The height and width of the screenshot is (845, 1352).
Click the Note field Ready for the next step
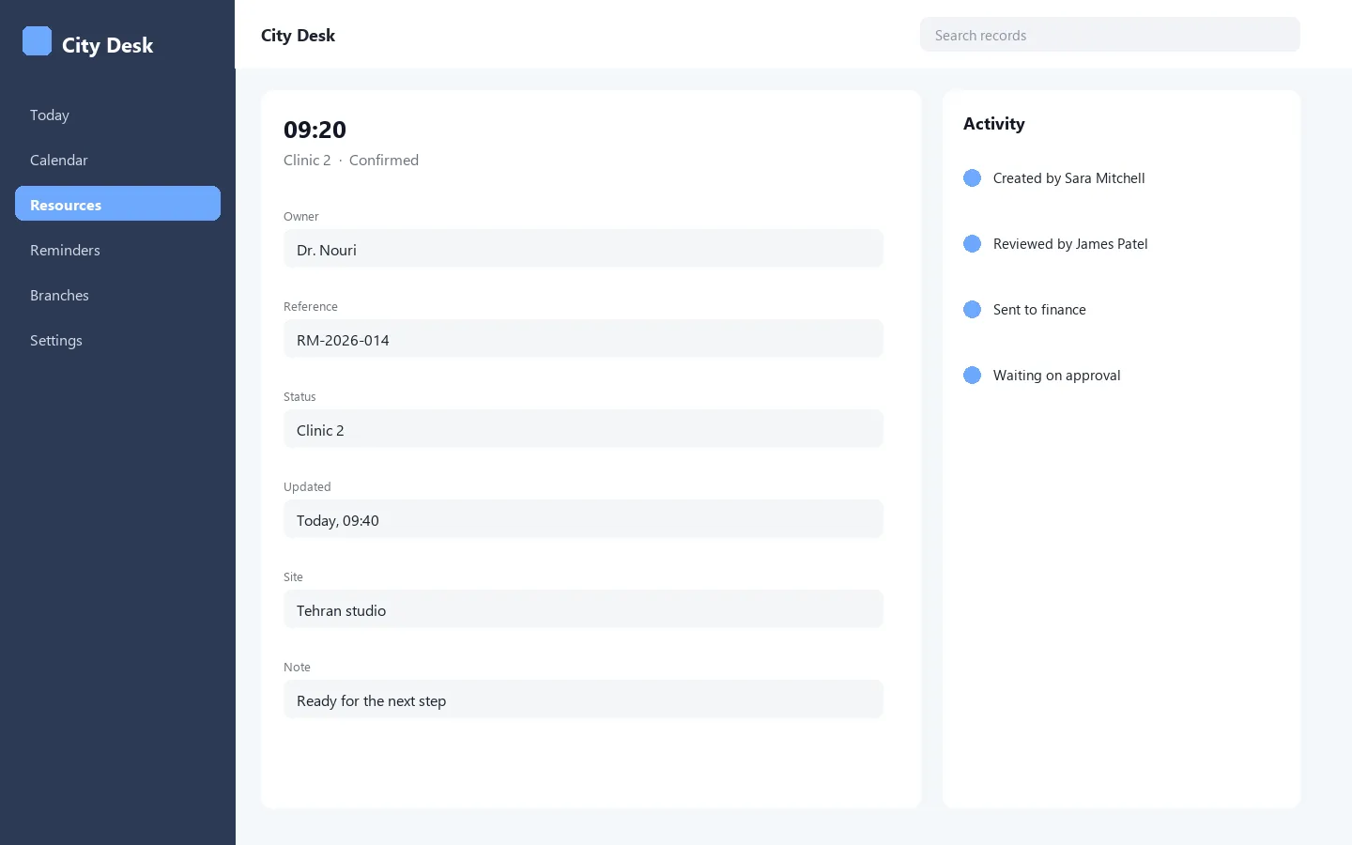(583, 699)
